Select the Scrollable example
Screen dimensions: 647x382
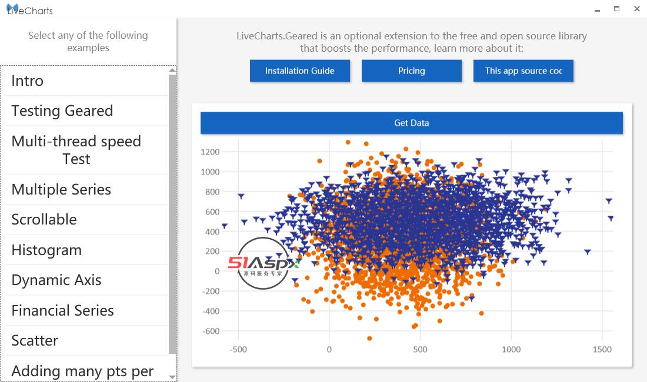86,220
